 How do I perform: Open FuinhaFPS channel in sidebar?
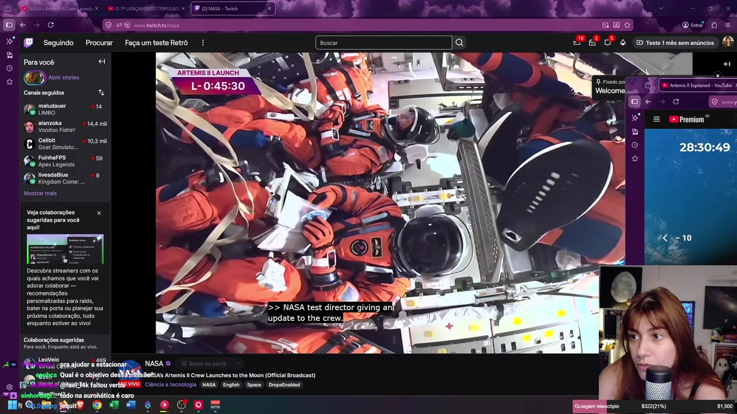tap(64, 161)
